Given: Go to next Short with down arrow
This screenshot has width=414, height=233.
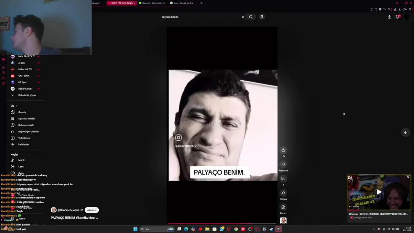Looking at the screenshot, I should (x=405, y=132).
